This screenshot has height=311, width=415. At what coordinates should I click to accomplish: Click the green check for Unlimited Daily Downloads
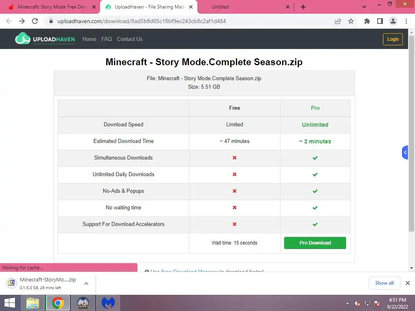[315, 175]
